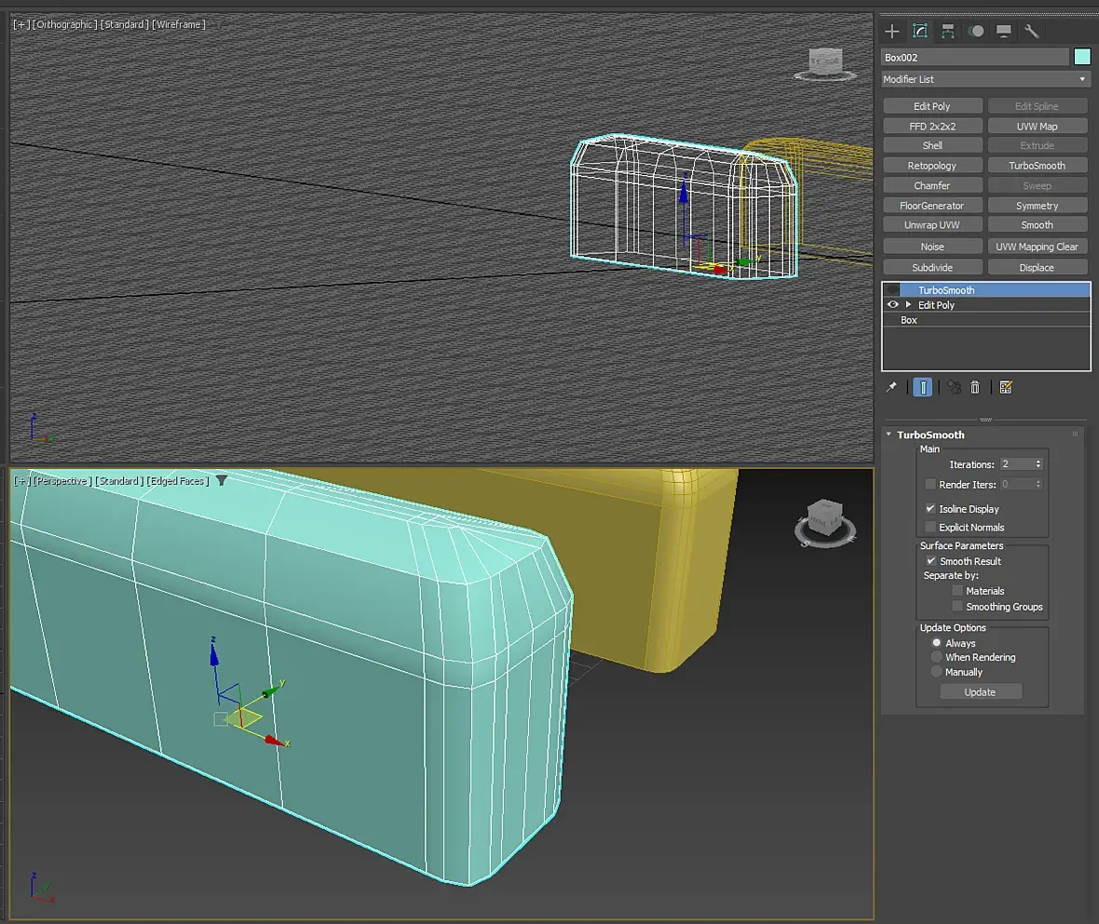1099x924 pixels.
Task: Enable the Explicit Normals checkbox
Action: 930,528
